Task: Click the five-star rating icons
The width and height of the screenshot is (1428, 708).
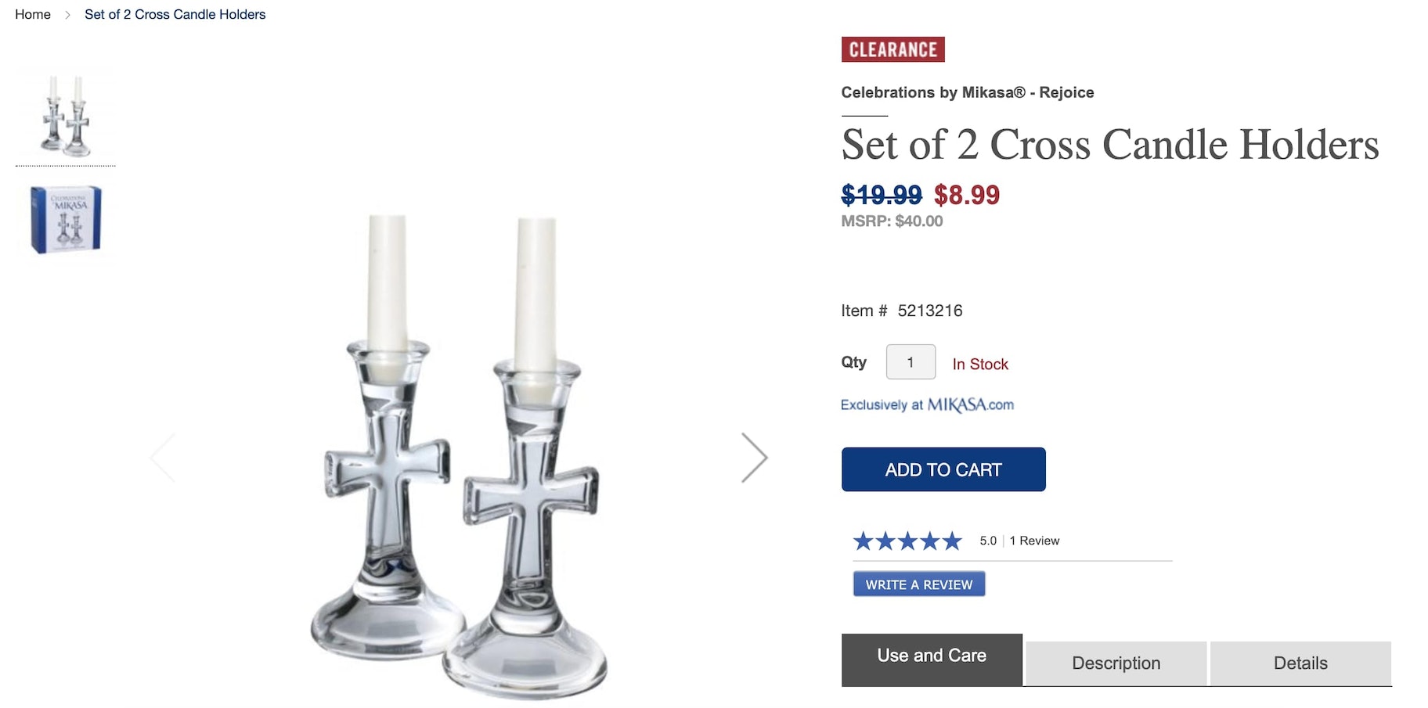Action: (907, 541)
